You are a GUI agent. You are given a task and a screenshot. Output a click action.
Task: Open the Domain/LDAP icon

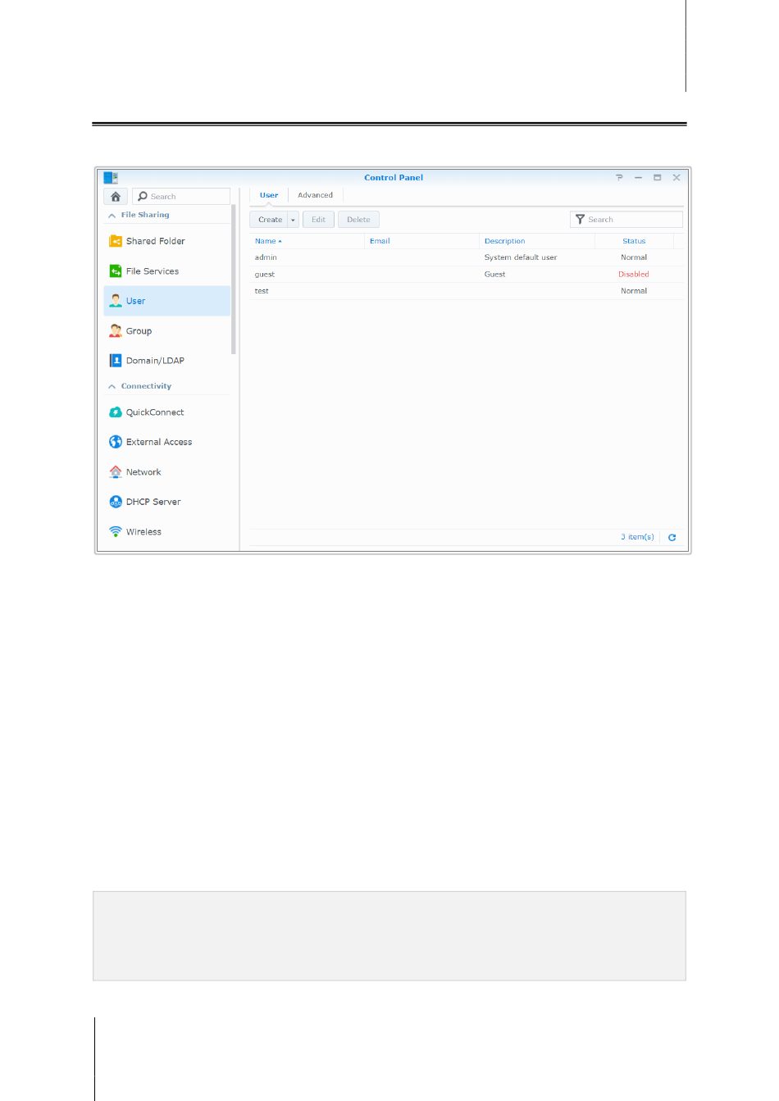coord(116,361)
